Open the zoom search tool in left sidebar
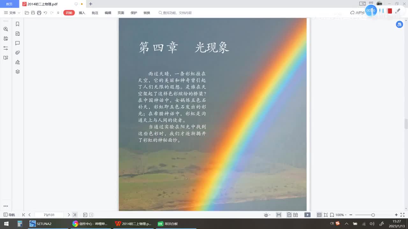 click(x=6, y=29)
